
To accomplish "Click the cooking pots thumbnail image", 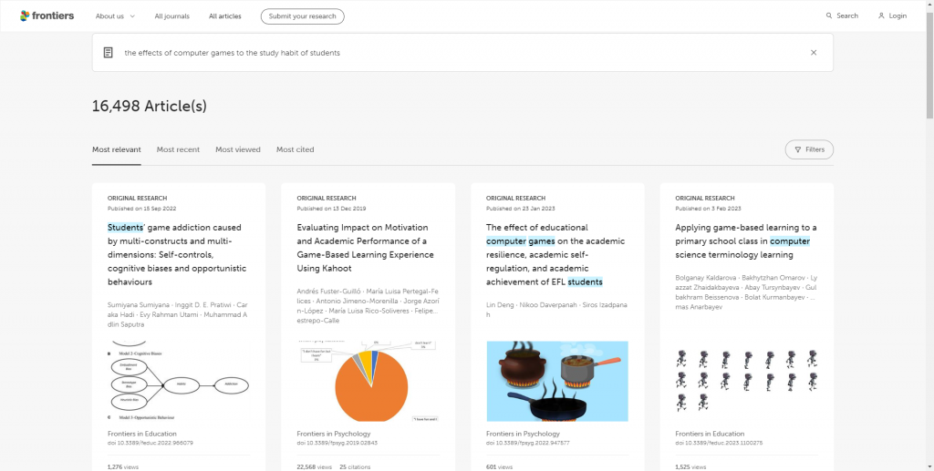I will click(x=557, y=381).
